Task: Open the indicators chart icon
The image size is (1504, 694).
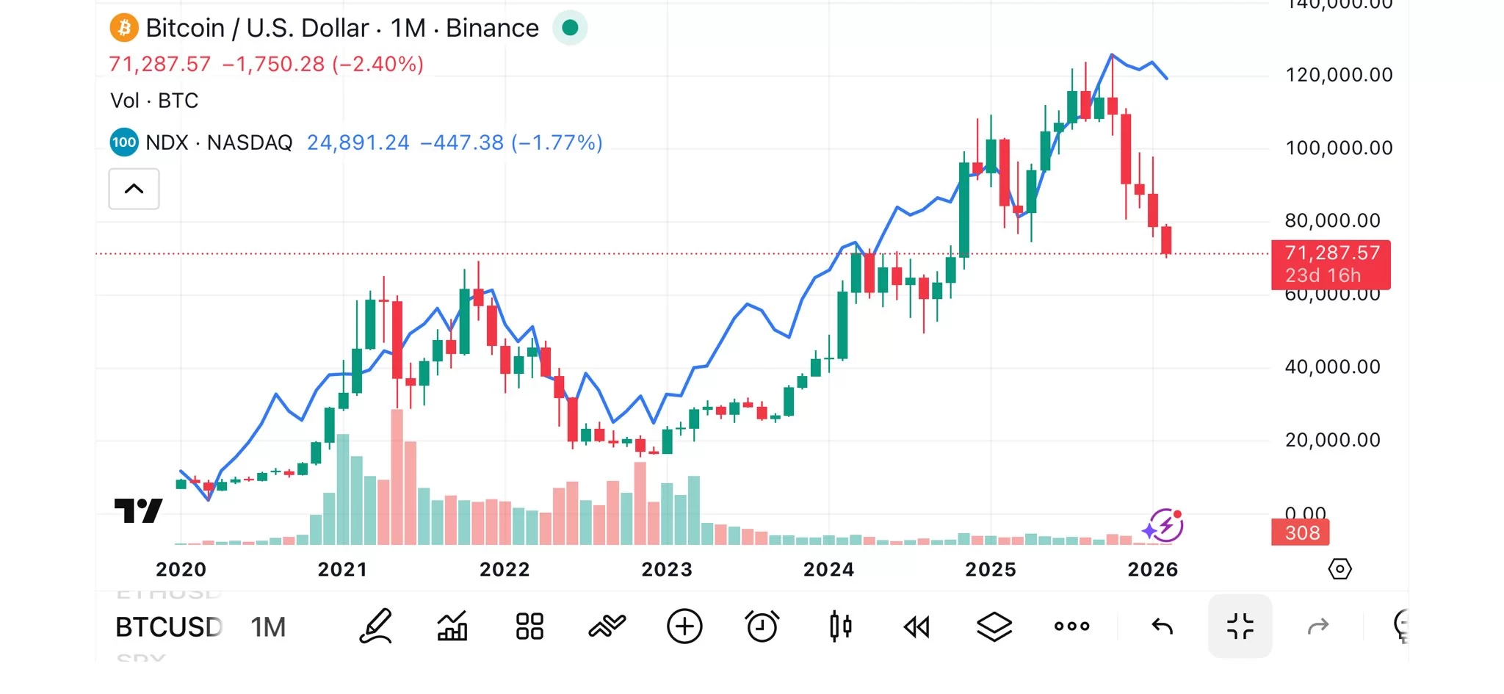Action: tap(452, 626)
